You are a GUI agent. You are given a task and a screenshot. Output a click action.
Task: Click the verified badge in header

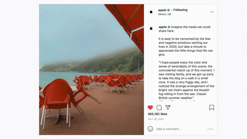pos(169,10)
